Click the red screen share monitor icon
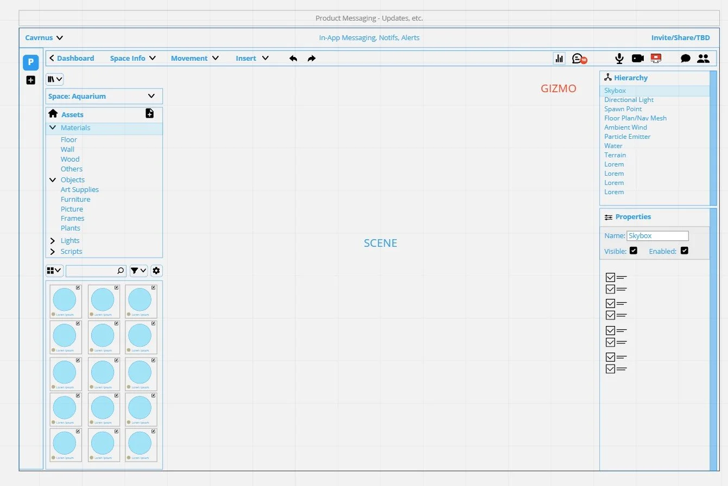The width and height of the screenshot is (728, 486). (x=656, y=59)
